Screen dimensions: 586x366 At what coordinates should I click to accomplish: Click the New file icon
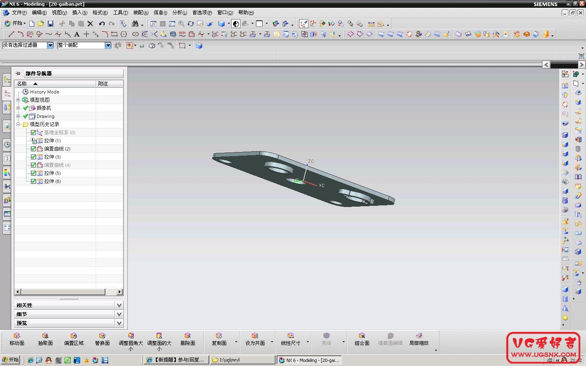pyautogui.click(x=32, y=24)
